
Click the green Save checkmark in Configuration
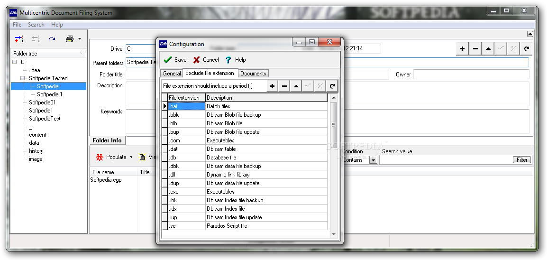168,60
